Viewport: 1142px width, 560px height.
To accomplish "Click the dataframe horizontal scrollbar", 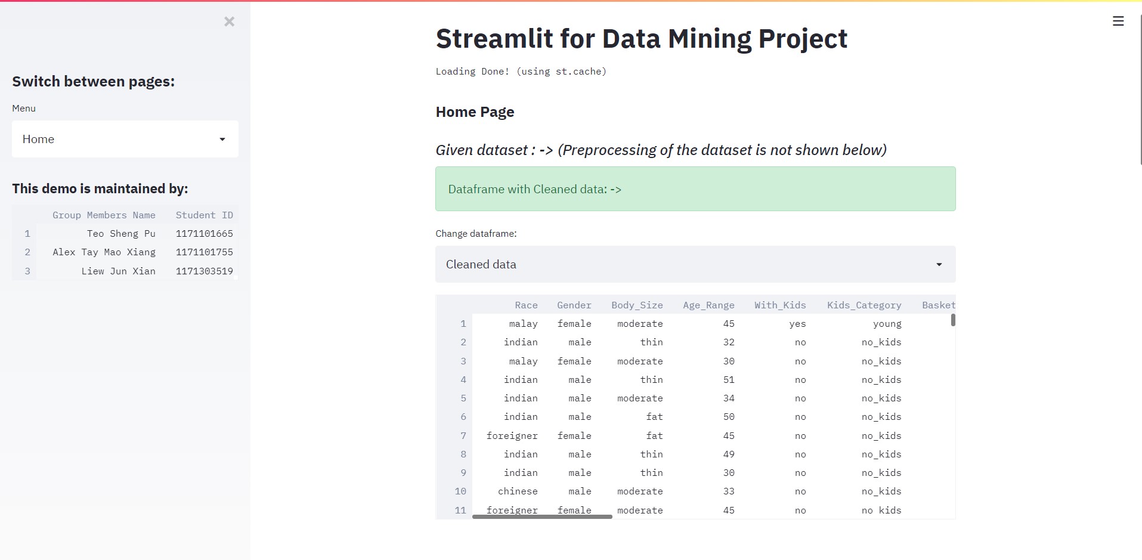I will [542, 516].
